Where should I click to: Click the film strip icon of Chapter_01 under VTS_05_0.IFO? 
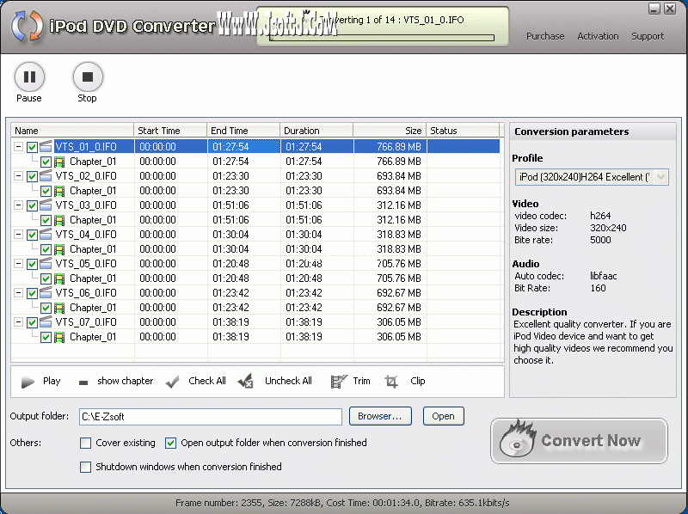(59, 279)
